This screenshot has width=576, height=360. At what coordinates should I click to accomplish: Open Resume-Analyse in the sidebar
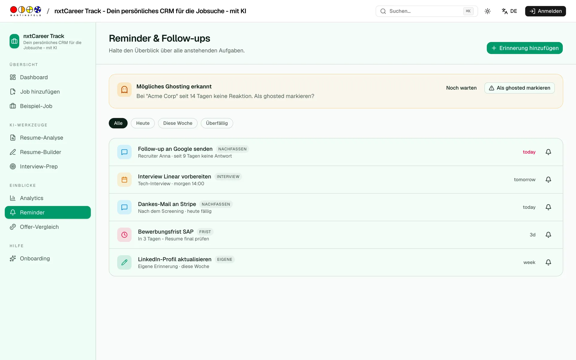[48, 138]
